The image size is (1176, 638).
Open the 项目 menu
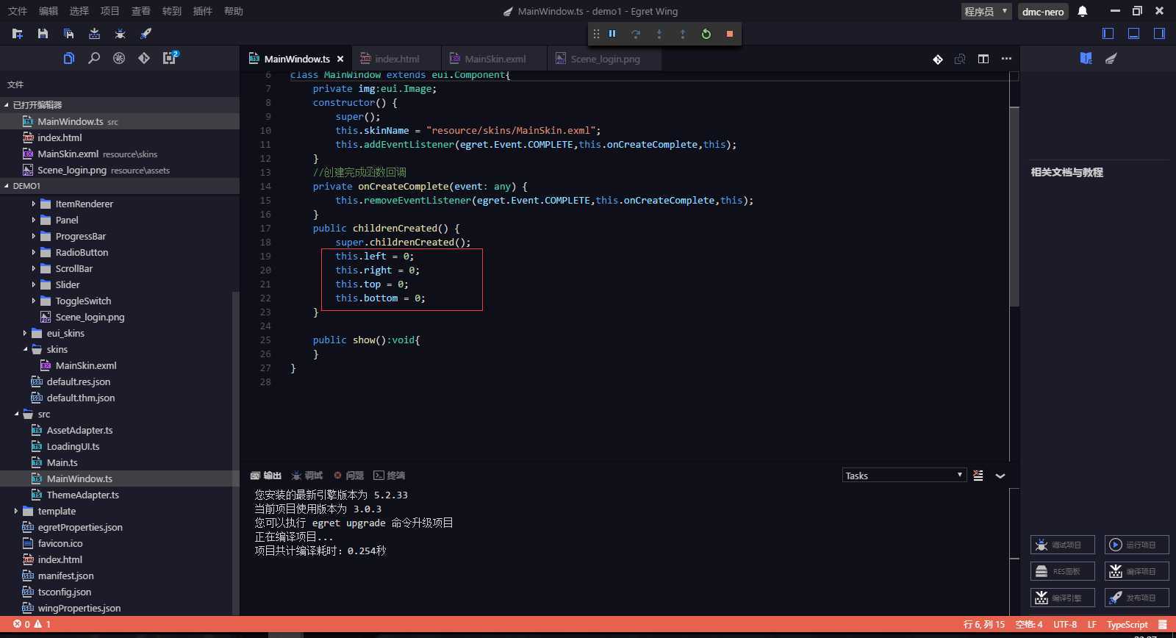pos(110,11)
